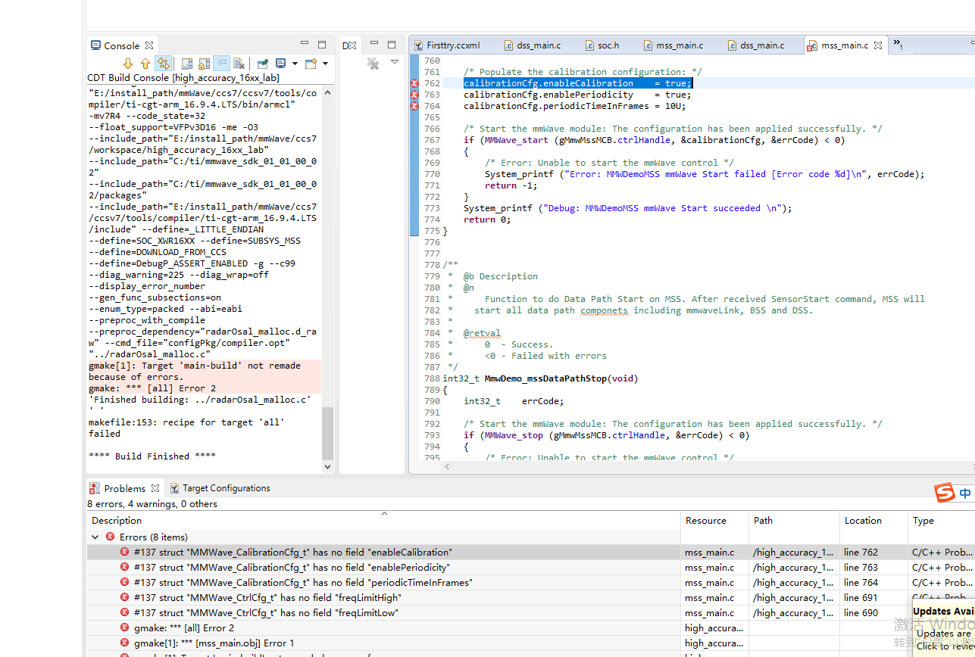Go to previous error in Console

(x=145, y=64)
